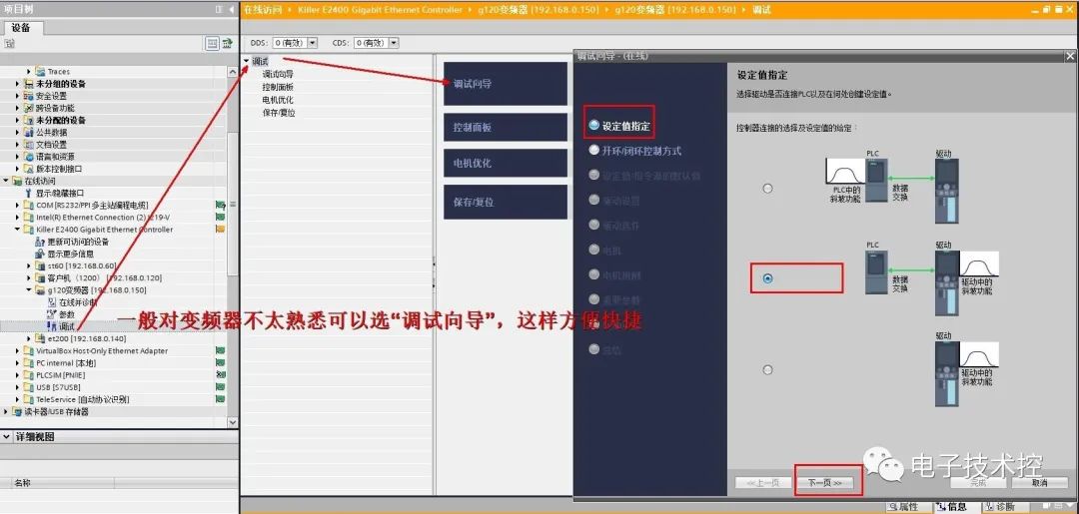Select 调试向导 in the navigation list
Screen dimensions: 1079x514
click(278, 74)
